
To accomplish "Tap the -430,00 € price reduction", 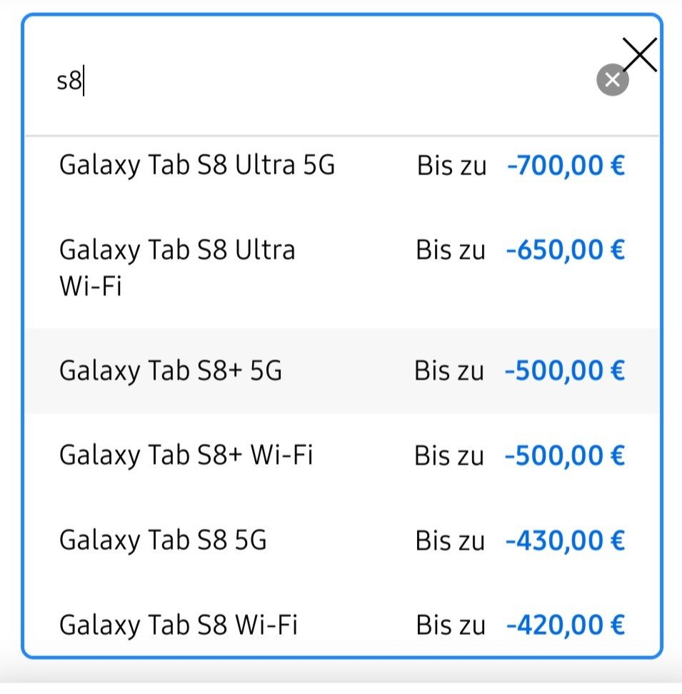I will tap(565, 541).
